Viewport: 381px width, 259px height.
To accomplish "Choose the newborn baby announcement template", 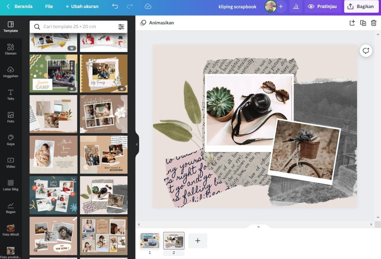I will pos(54,154).
